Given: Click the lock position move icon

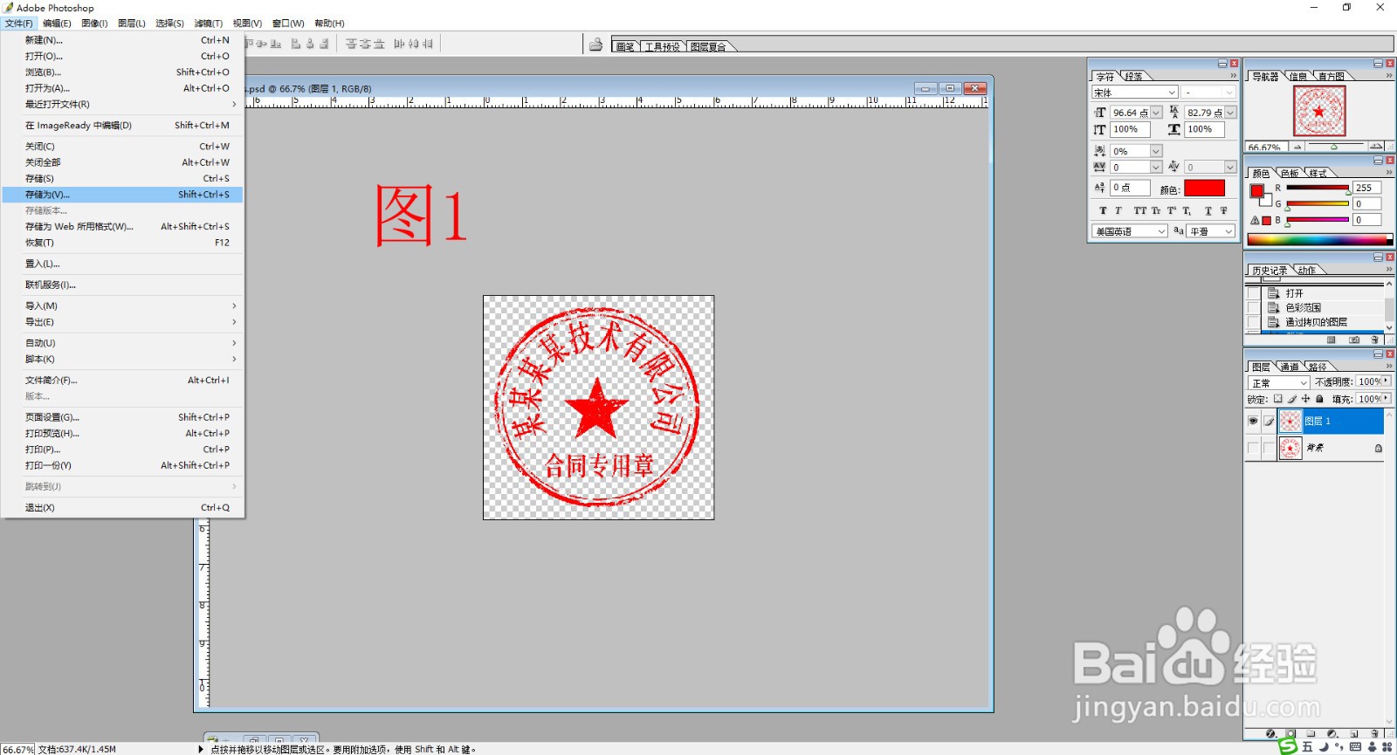Looking at the screenshot, I should pos(1306,399).
